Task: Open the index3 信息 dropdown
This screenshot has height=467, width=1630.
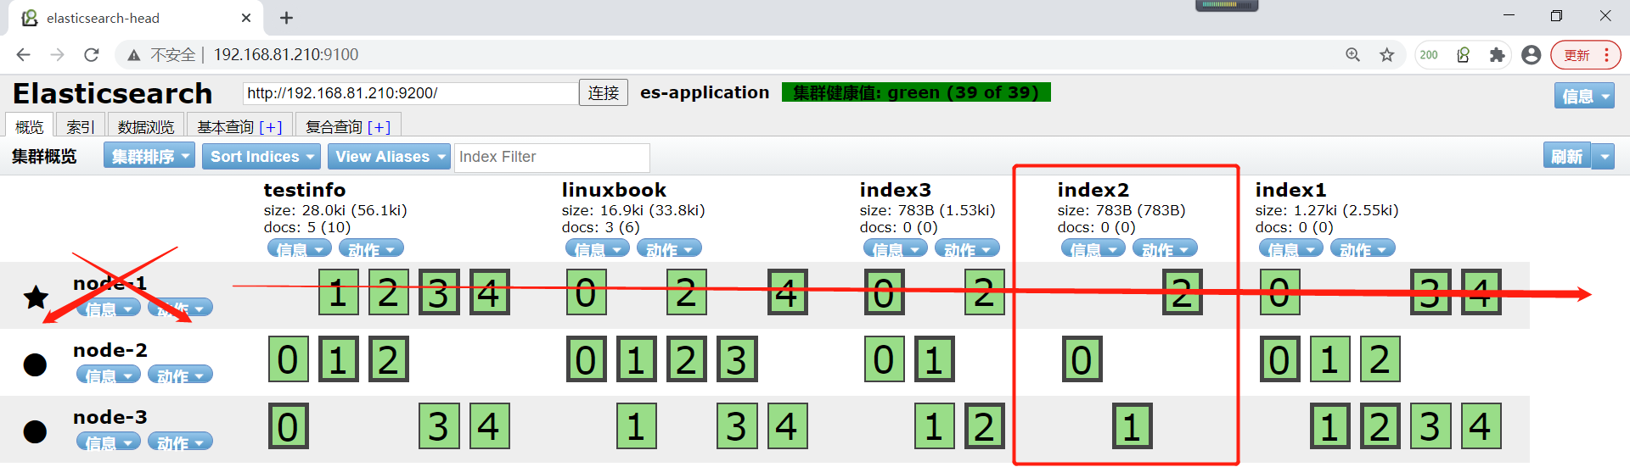Action: 896,249
